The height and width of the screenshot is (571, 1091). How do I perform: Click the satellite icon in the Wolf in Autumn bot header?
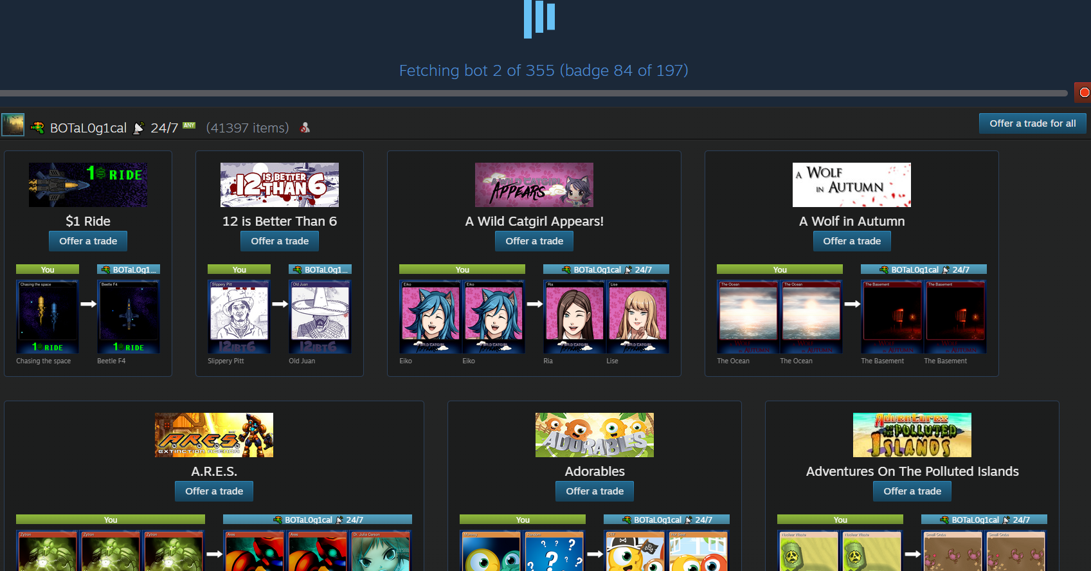coord(946,270)
